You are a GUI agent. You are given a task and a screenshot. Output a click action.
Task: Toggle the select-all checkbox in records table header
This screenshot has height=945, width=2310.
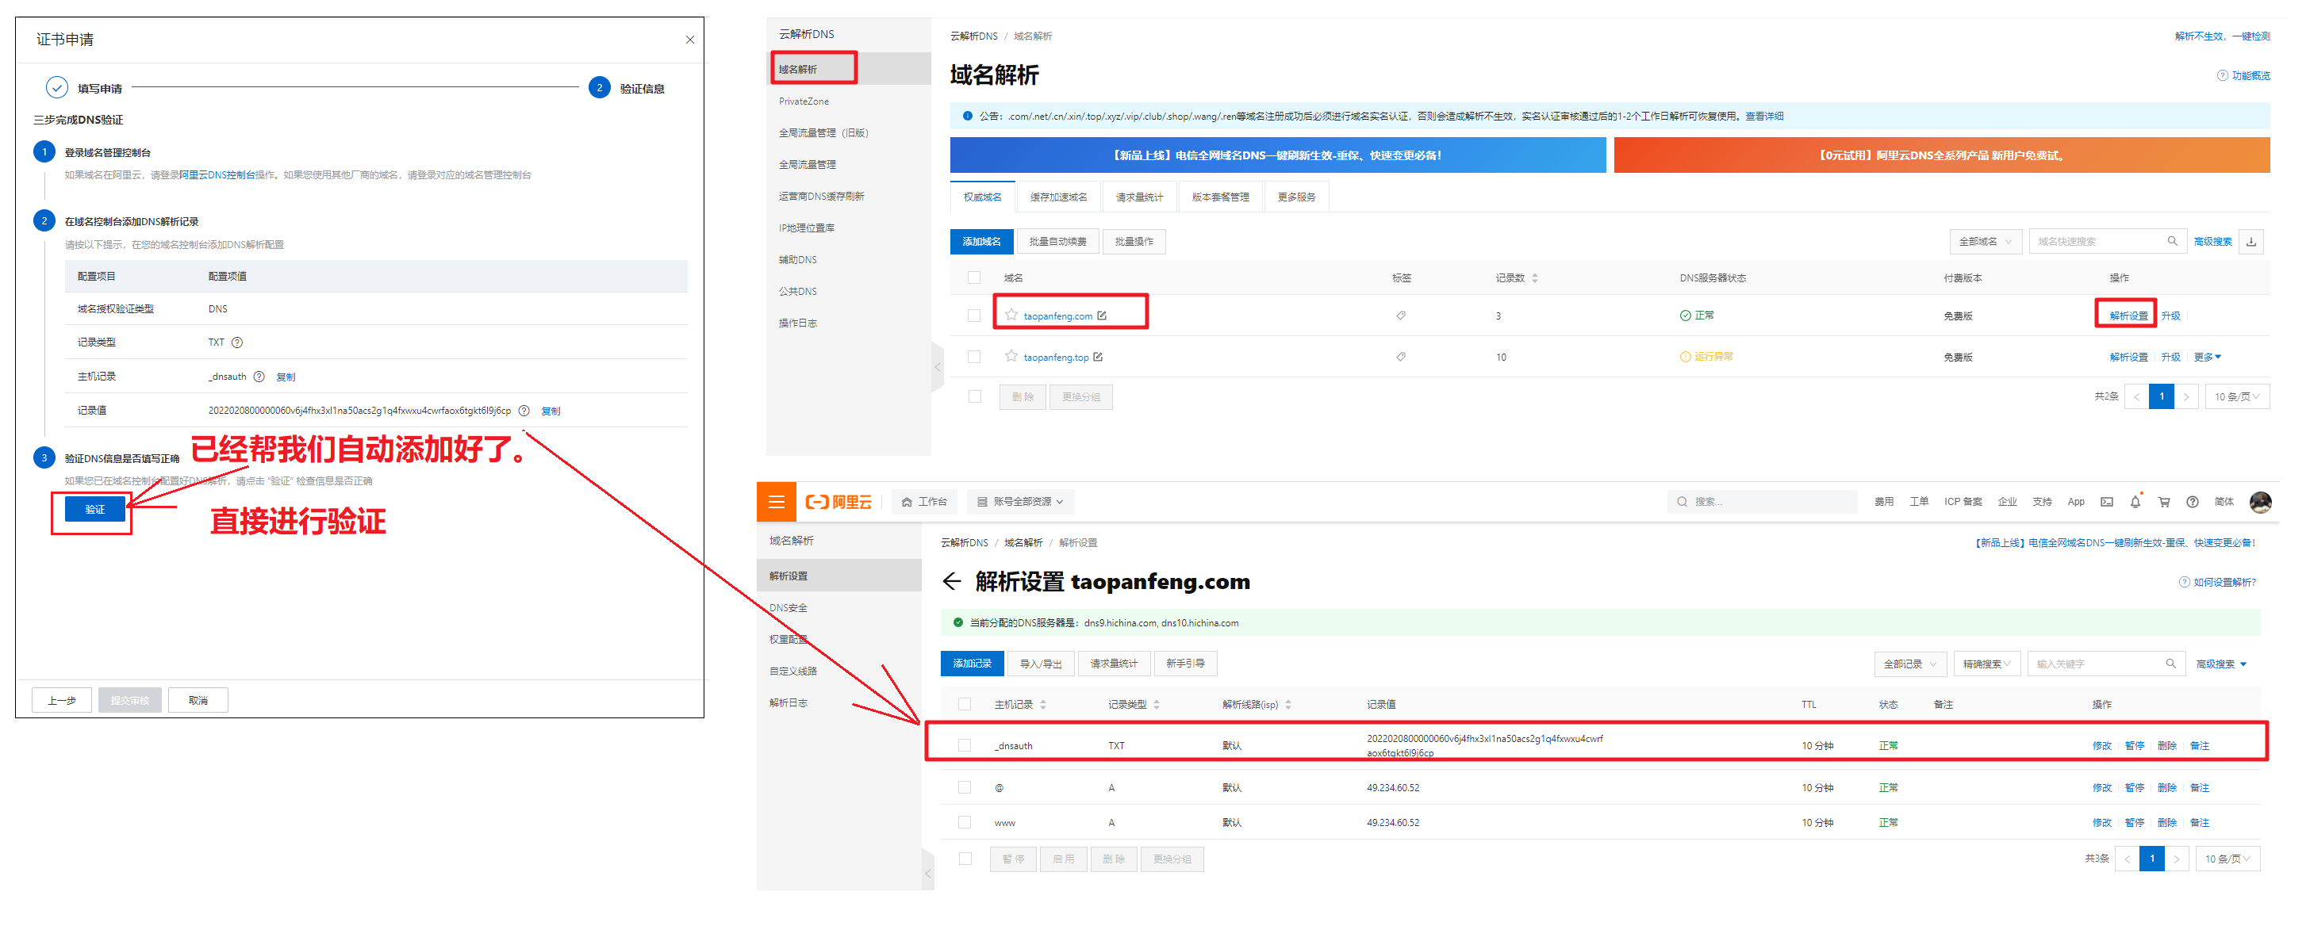(x=964, y=705)
